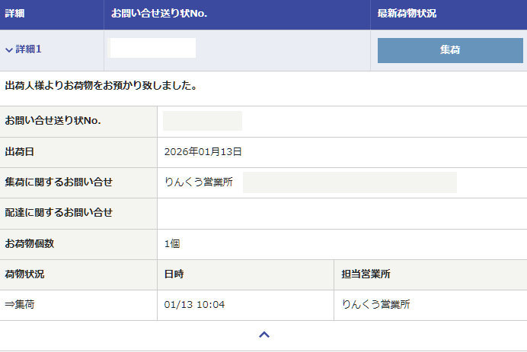
Task: Click りんくう営業所 in the 集荷に関するお問い合せ row
Action: 198,182
